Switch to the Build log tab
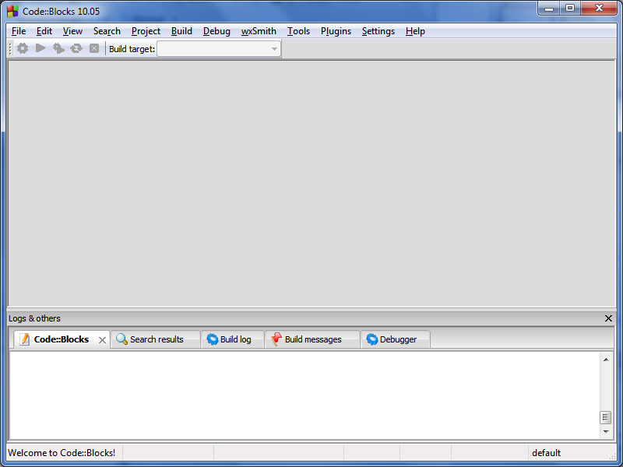623x467 pixels. pos(234,339)
